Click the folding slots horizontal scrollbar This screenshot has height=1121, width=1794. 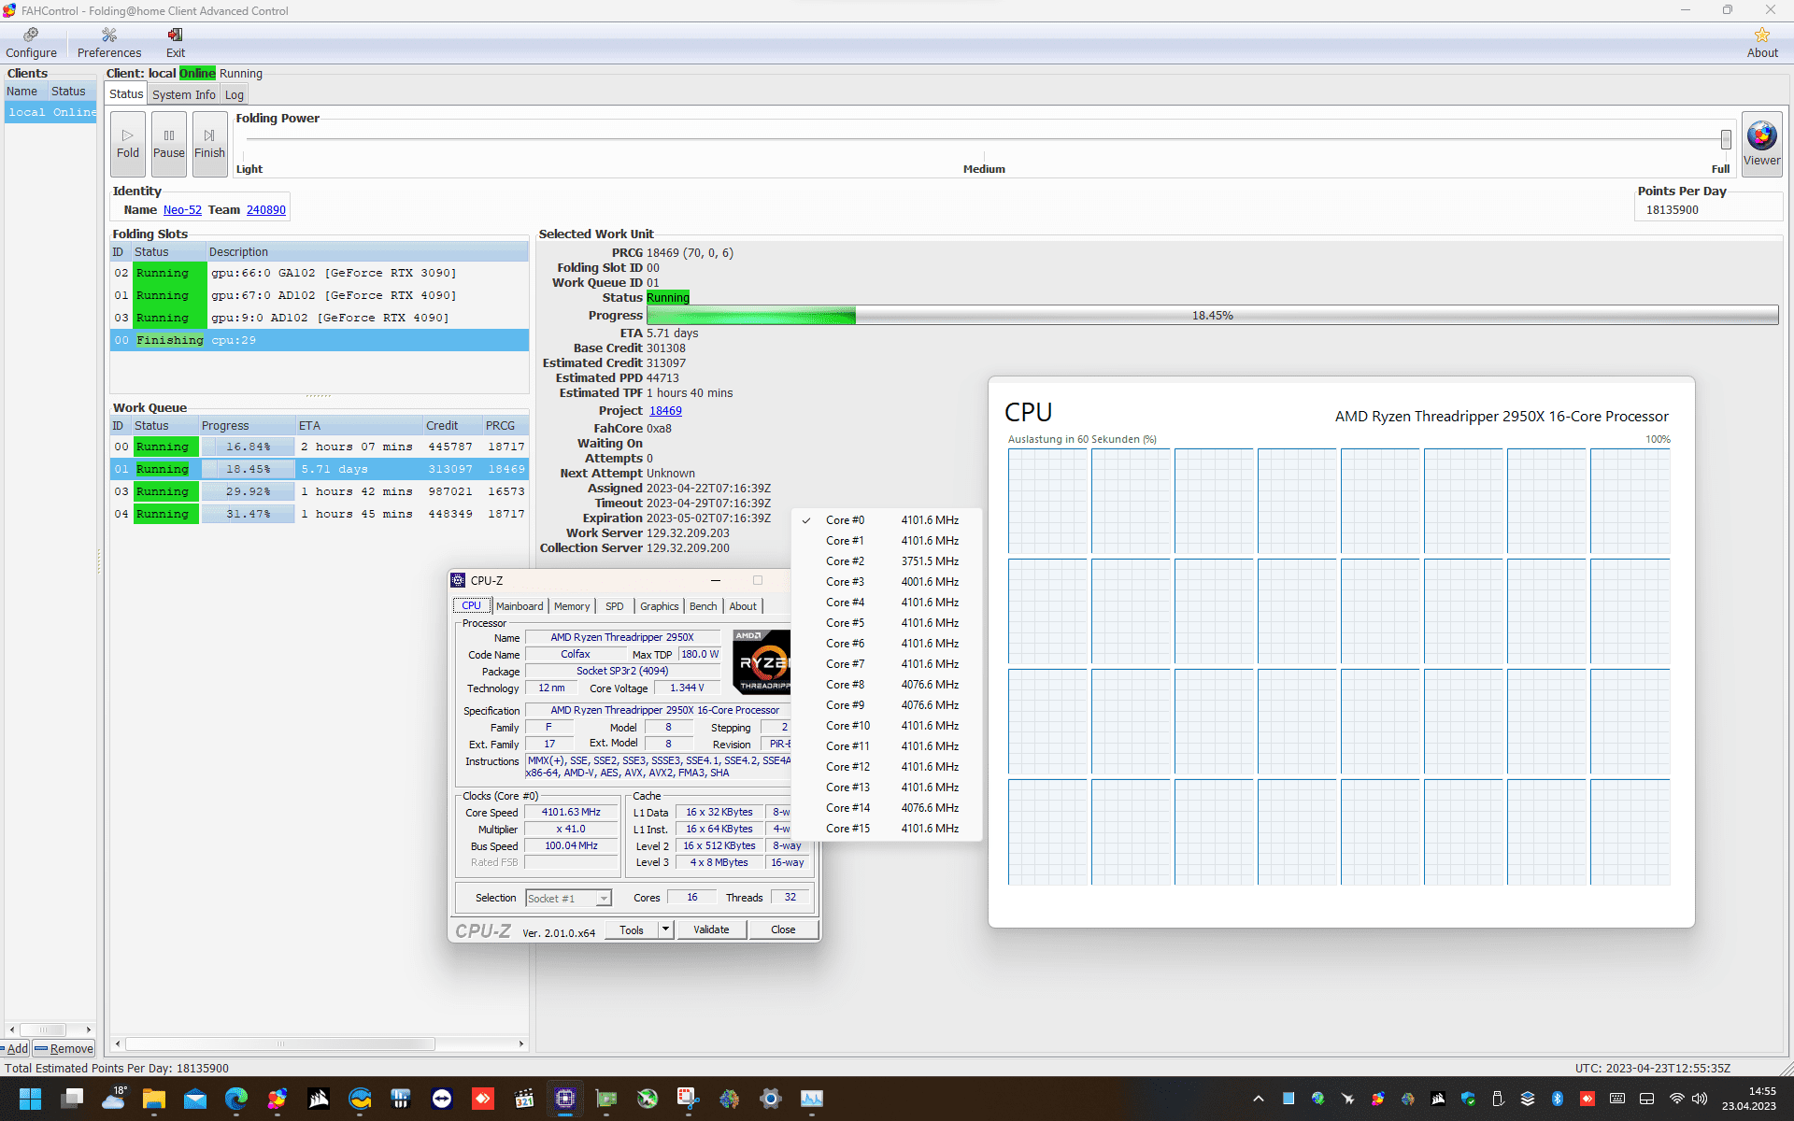pyautogui.click(x=280, y=1043)
